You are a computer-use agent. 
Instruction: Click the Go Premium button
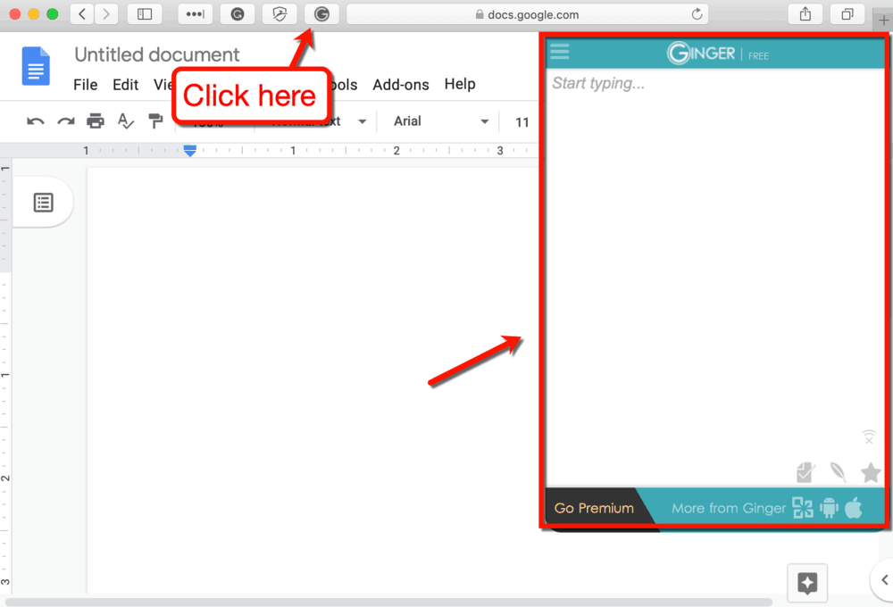point(594,508)
